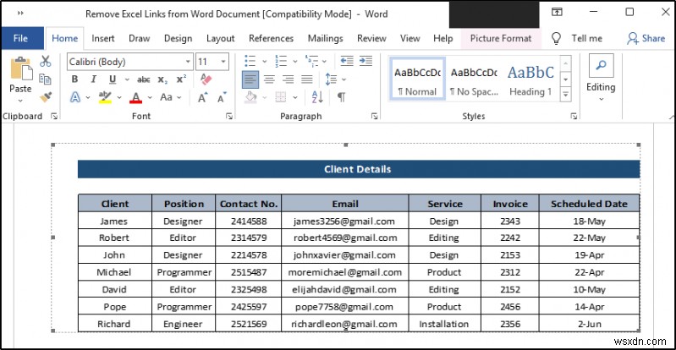Expand underline style dropdown arrow
This screenshot has width=676, height=350.
127,79
